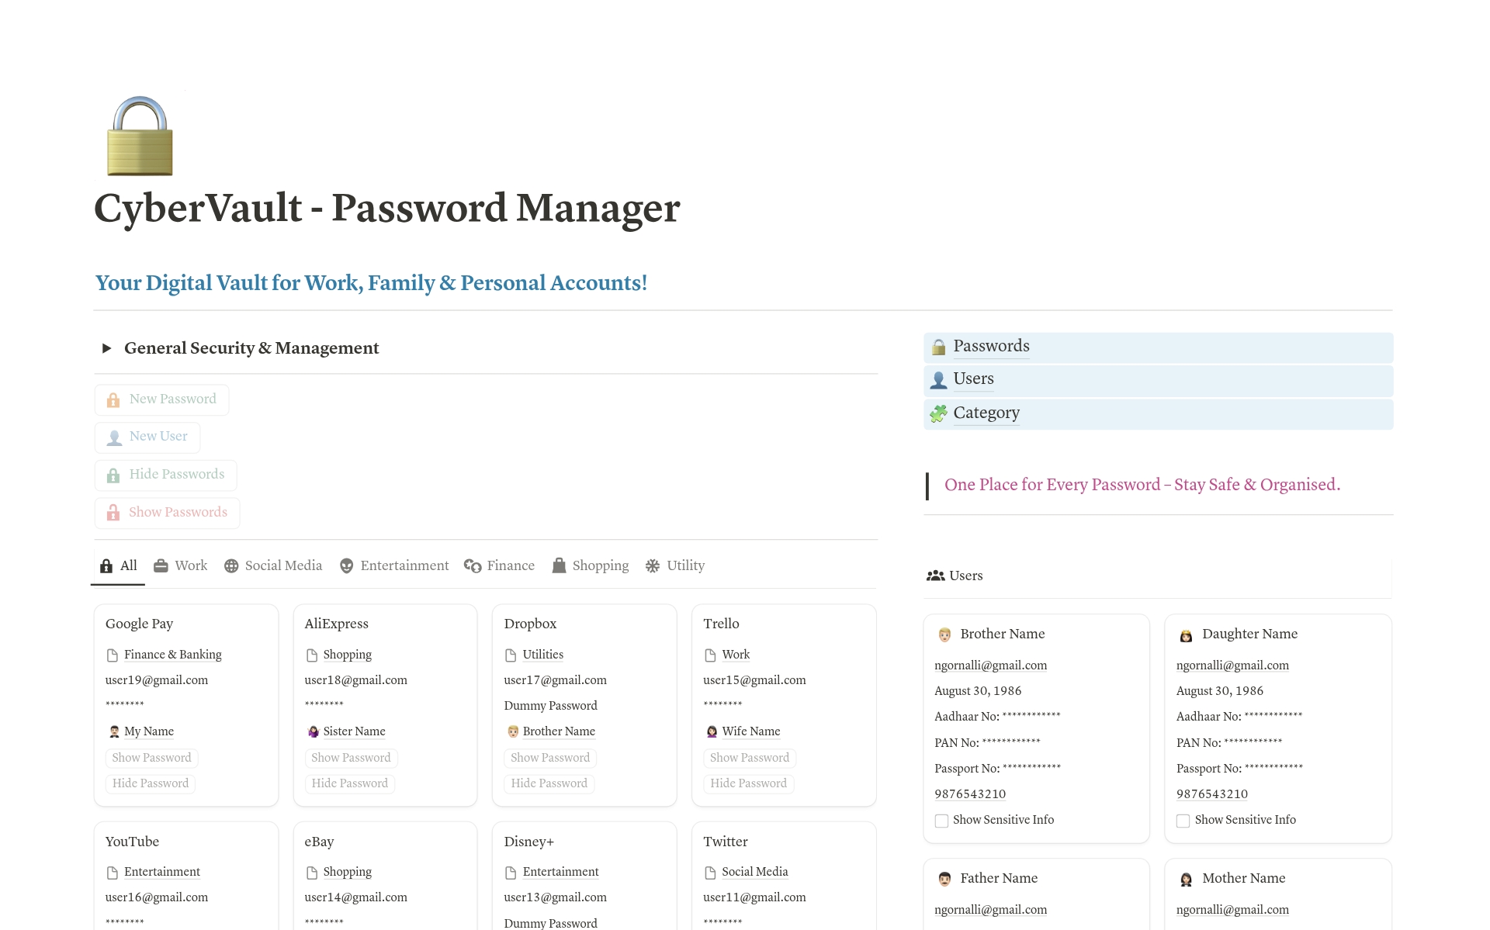Click the person icon beside Users link
This screenshot has width=1490, height=930.
click(x=938, y=379)
